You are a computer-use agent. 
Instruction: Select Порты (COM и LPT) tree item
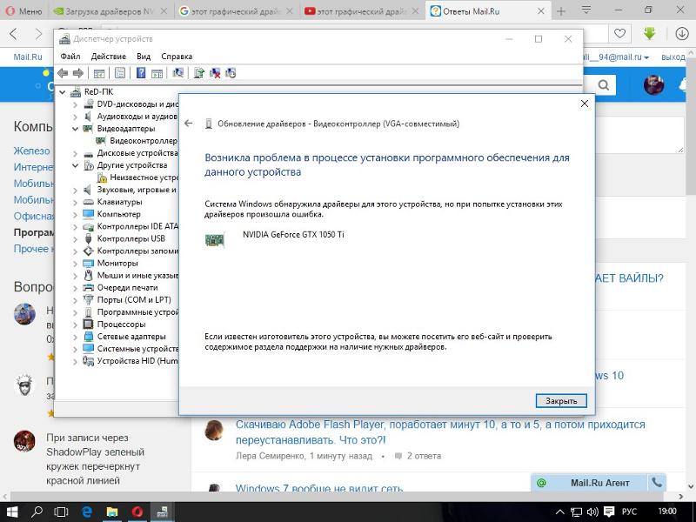[x=134, y=299]
